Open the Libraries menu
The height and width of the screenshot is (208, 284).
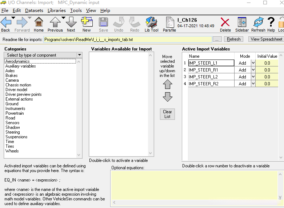pyautogui.click(x=56, y=11)
